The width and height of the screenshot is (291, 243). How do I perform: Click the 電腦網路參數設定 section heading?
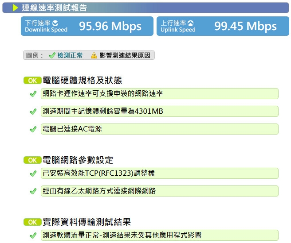coord(78,160)
